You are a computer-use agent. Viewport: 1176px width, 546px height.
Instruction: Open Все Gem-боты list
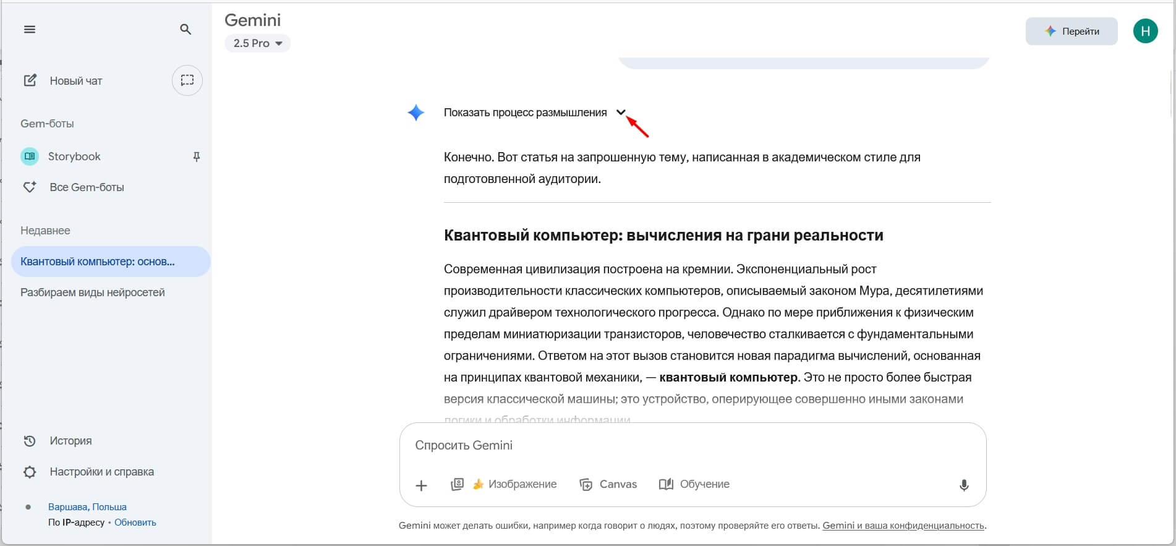tap(87, 187)
